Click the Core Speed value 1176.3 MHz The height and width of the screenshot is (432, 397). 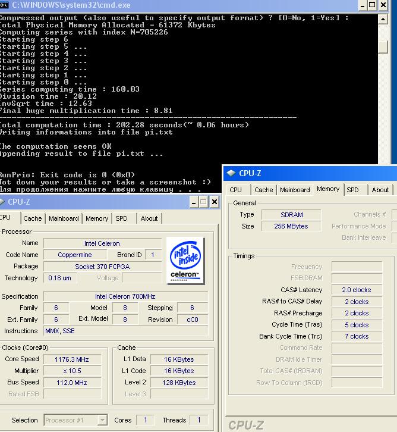[x=72, y=359]
